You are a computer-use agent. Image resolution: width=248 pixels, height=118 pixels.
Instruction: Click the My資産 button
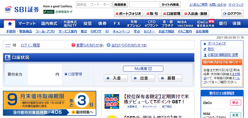click(x=143, y=69)
